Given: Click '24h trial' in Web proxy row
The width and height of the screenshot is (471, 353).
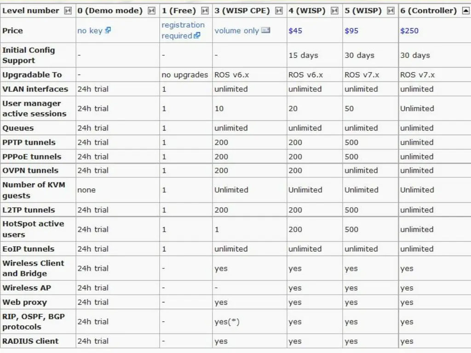Looking at the screenshot, I should coord(93,302).
